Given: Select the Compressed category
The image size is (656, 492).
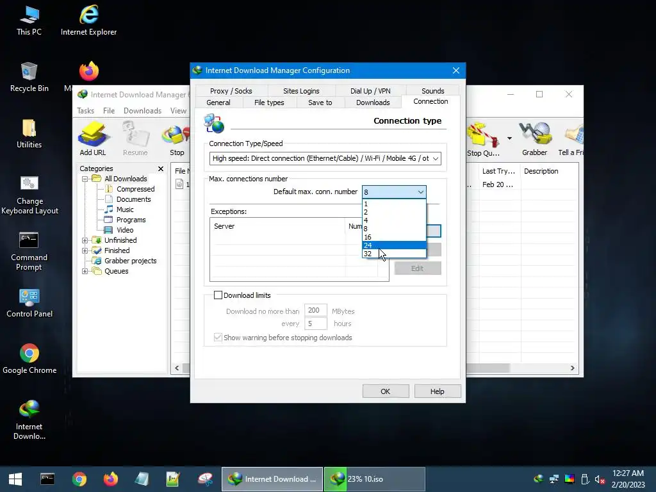Looking at the screenshot, I should 136,189.
